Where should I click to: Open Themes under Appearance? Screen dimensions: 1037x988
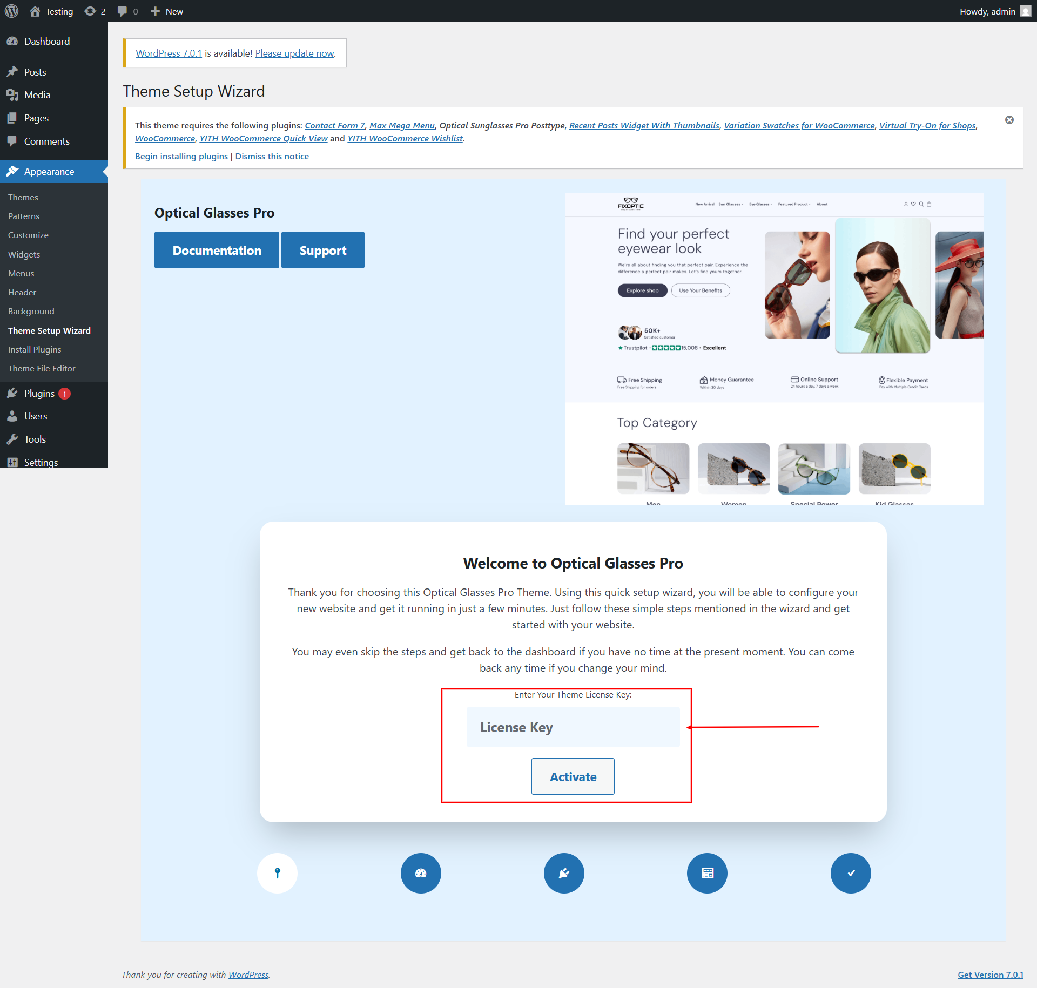click(23, 197)
